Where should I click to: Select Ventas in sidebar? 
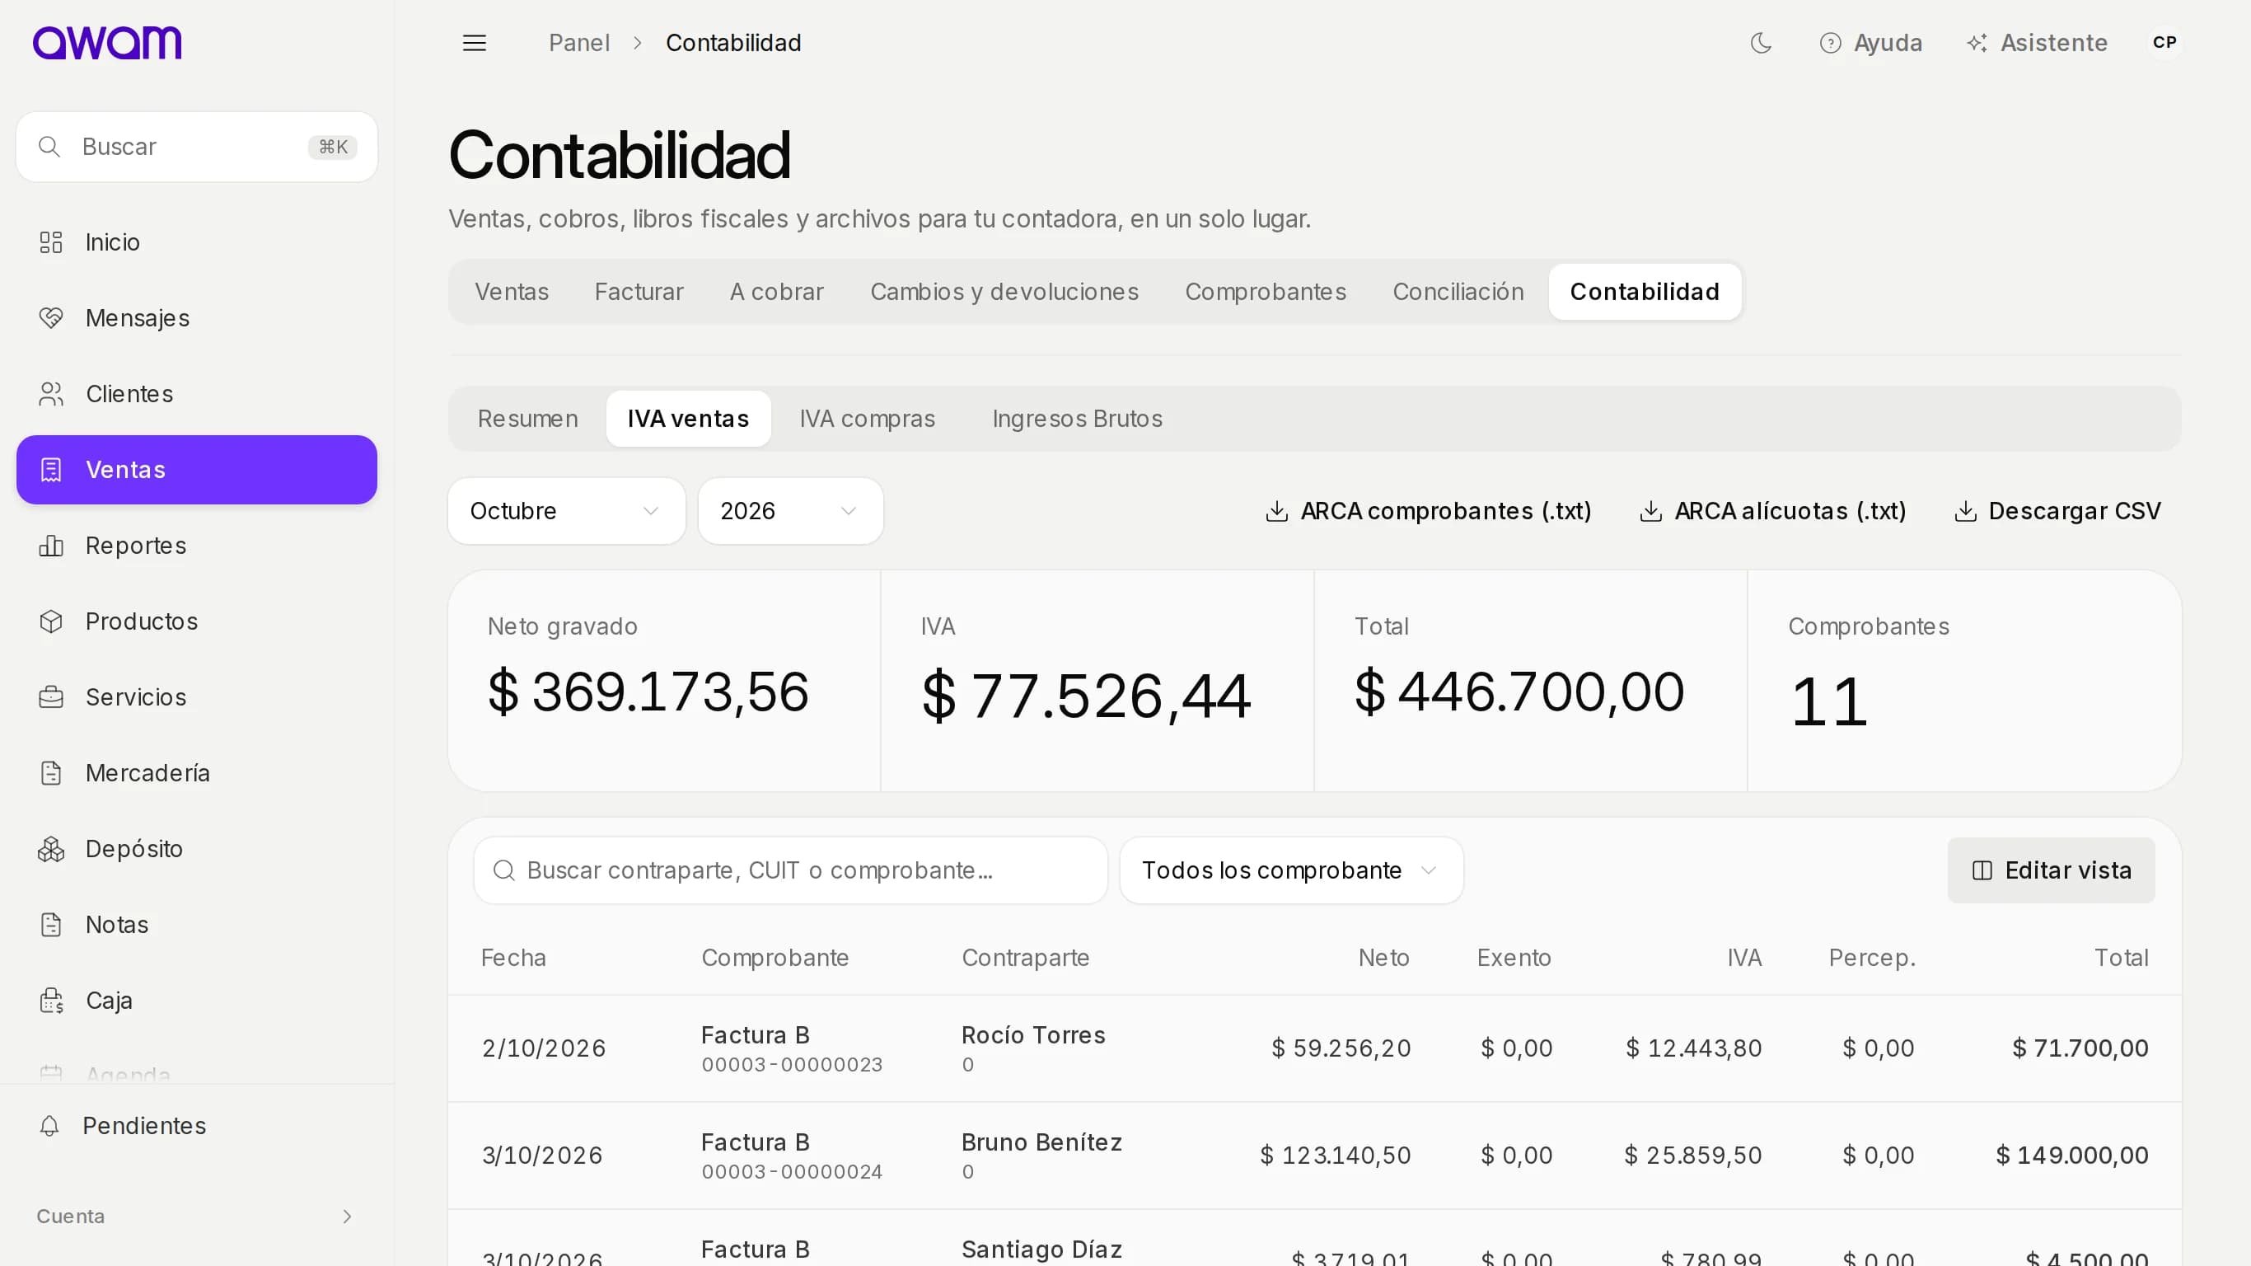pyautogui.click(x=197, y=470)
